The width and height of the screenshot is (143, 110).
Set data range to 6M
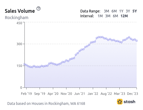[x=114, y=11]
